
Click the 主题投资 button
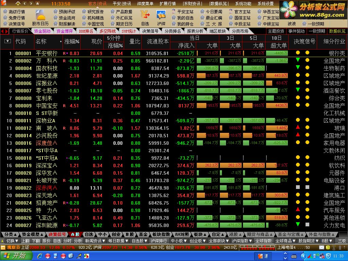click(276, 31)
